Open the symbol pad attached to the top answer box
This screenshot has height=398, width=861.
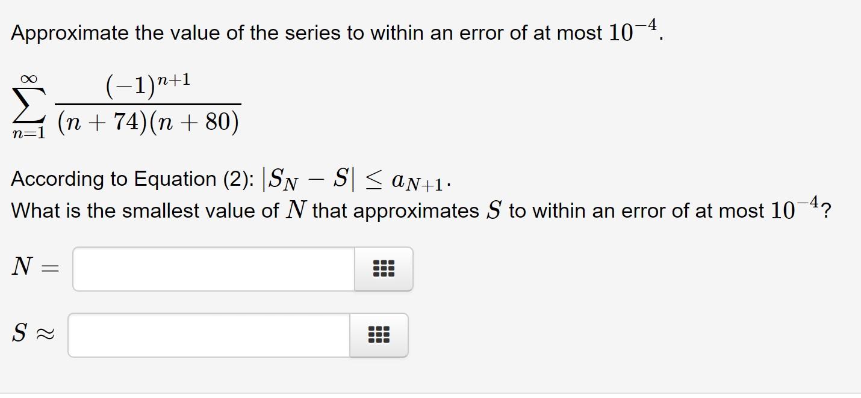[x=384, y=269]
